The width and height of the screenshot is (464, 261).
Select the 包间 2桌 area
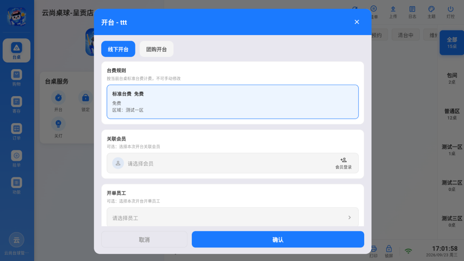452,78
